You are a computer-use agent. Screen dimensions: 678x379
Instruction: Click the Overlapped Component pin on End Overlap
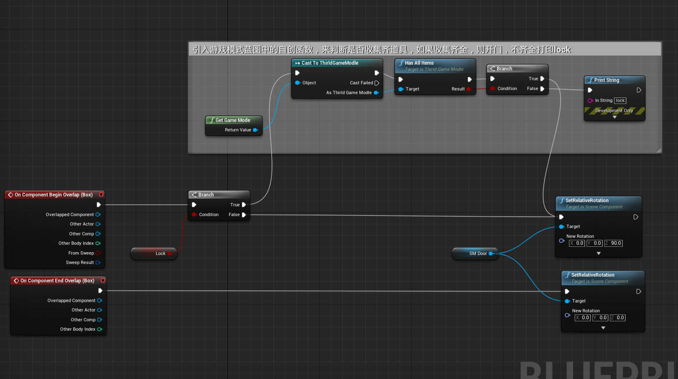coord(100,300)
